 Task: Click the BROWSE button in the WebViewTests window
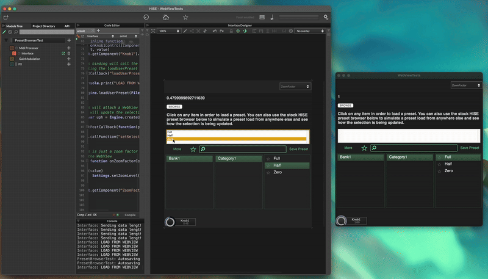[345, 106]
